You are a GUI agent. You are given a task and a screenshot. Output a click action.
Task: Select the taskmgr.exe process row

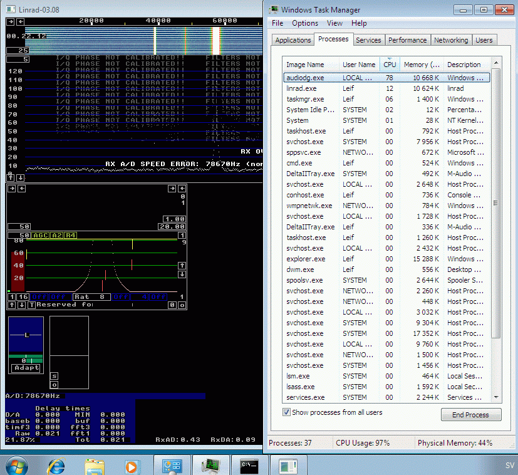point(386,99)
